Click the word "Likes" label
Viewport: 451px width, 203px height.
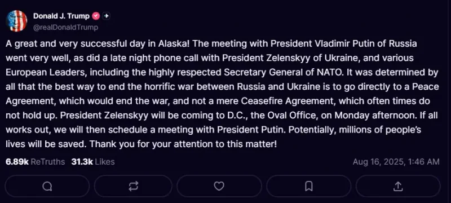pos(105,162)
